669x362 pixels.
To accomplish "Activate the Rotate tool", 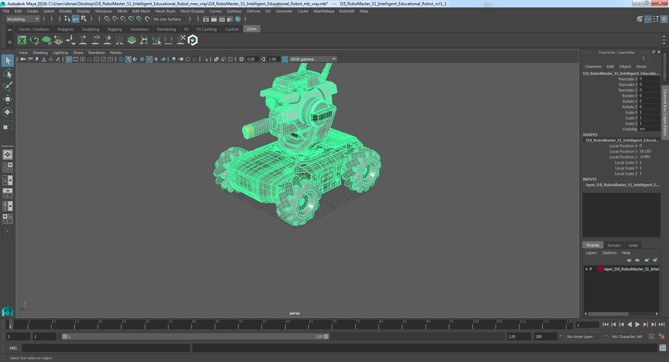I will click(7, 112).
